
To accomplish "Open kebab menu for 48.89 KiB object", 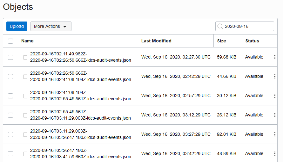I will [x=275, y=154].
